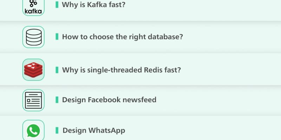Click the green WhatsApp logo icon
This screenshot has height=140, width=281.
tap(33, 131)
